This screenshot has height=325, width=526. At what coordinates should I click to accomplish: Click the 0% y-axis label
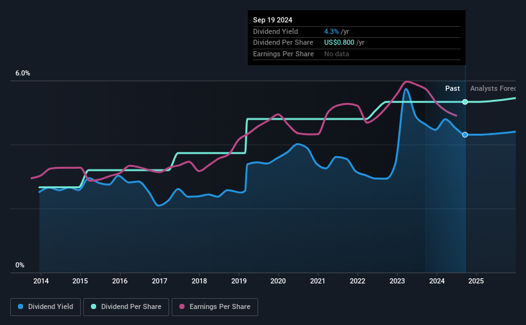coord(20,265)
